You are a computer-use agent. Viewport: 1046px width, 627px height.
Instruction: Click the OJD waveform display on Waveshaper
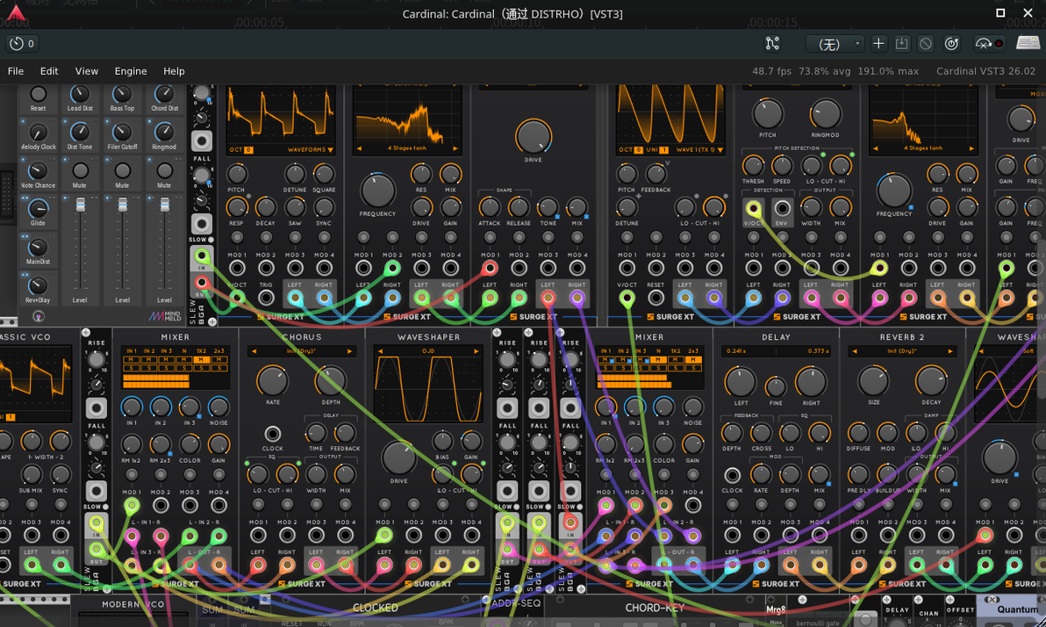428,389
